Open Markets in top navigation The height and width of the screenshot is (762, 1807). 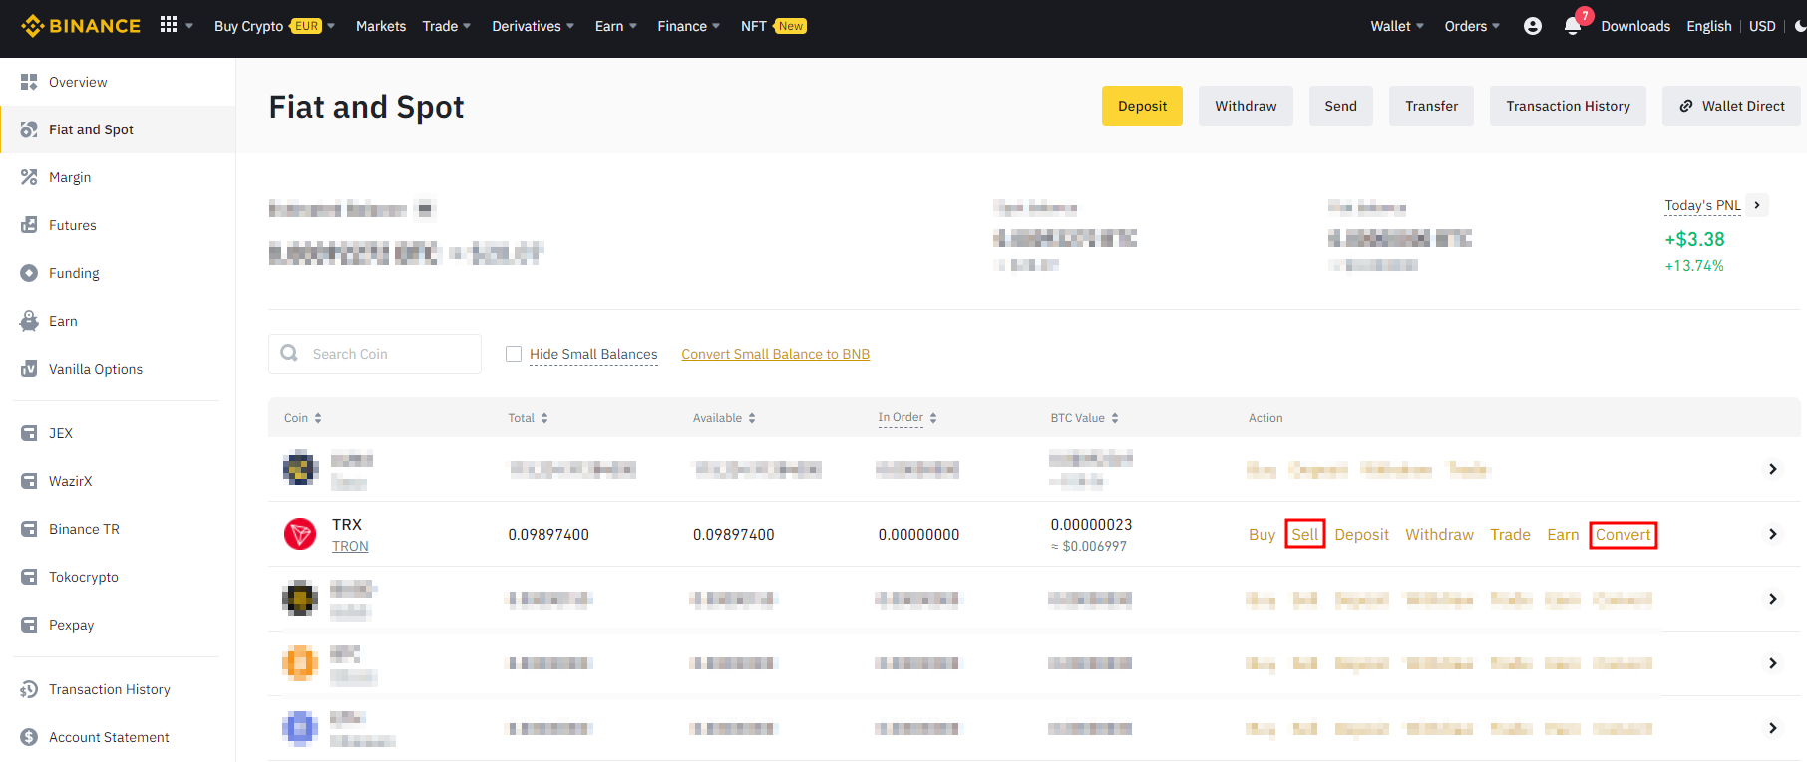381,26
